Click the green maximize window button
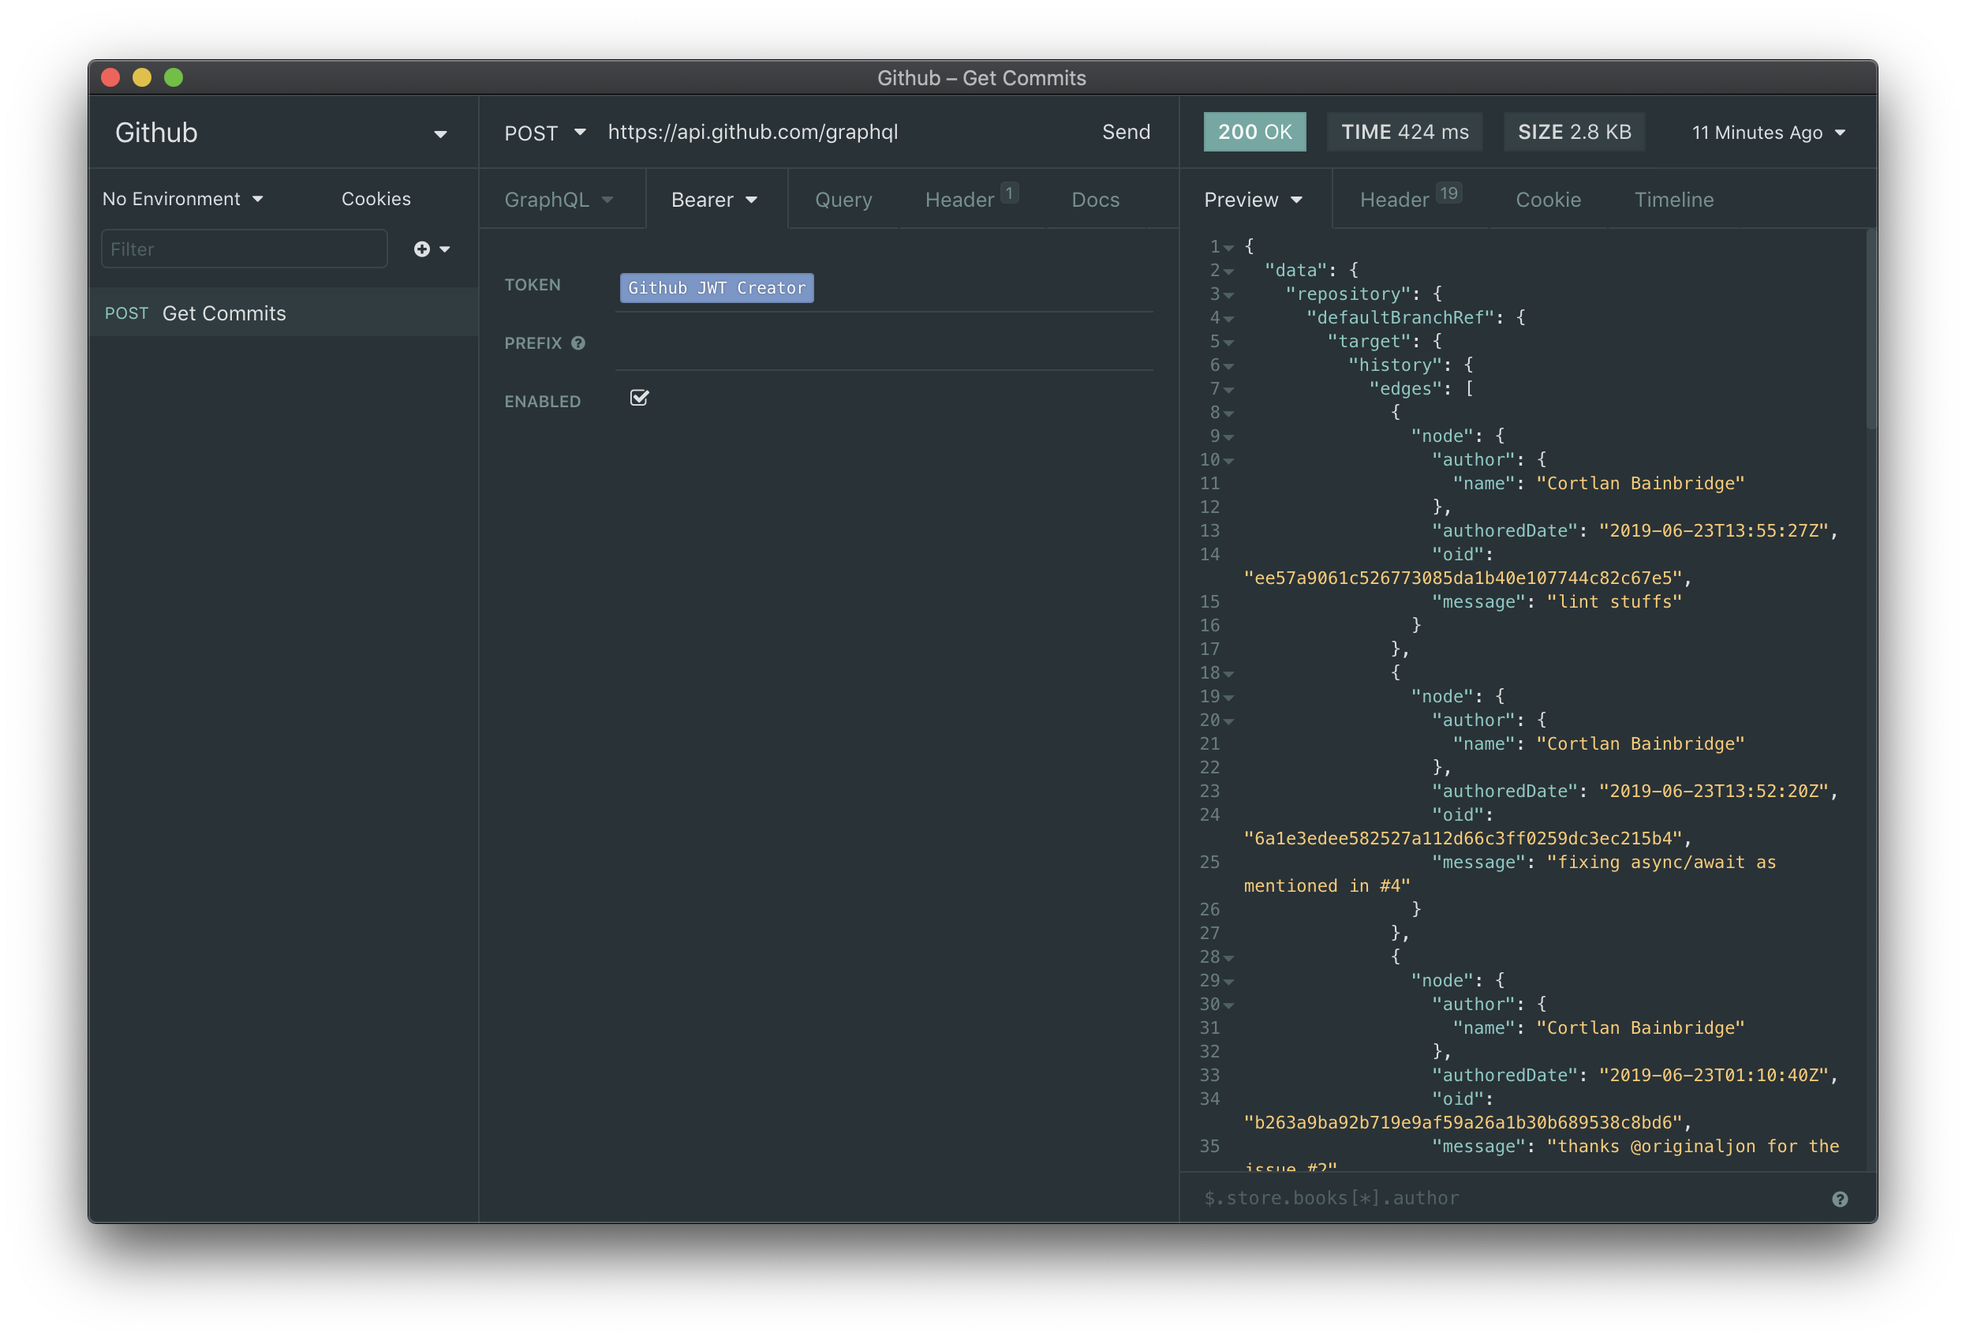1966x1340 pixels. (174, 78)
